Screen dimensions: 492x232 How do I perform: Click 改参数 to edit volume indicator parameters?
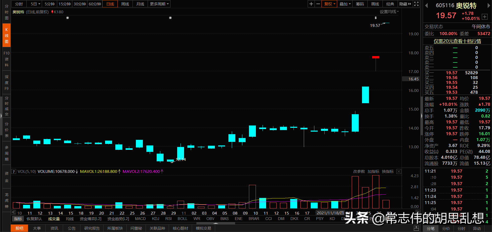359,171
